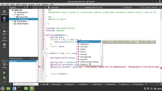162x91 pixels.
Task: Open the Compile Output pane
Action: (83, 84)
